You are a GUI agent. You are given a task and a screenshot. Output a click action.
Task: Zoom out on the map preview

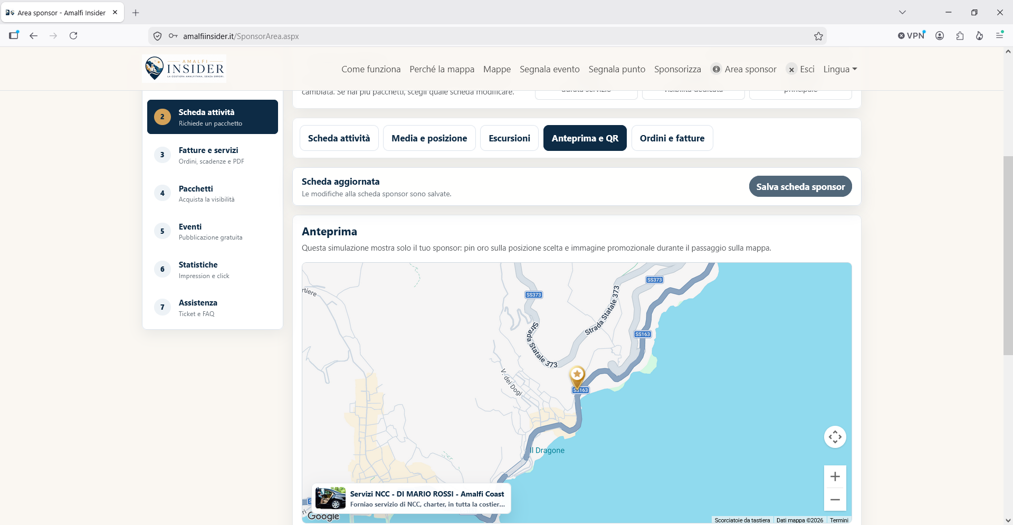(x=835, y=500)
